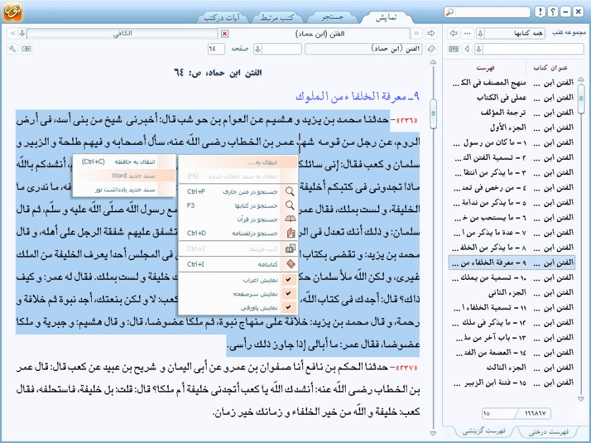The height and width of the screenshot is (443, 591).
Task: Switch to the کتب مرتبط tab
Action: pos(277,18)
